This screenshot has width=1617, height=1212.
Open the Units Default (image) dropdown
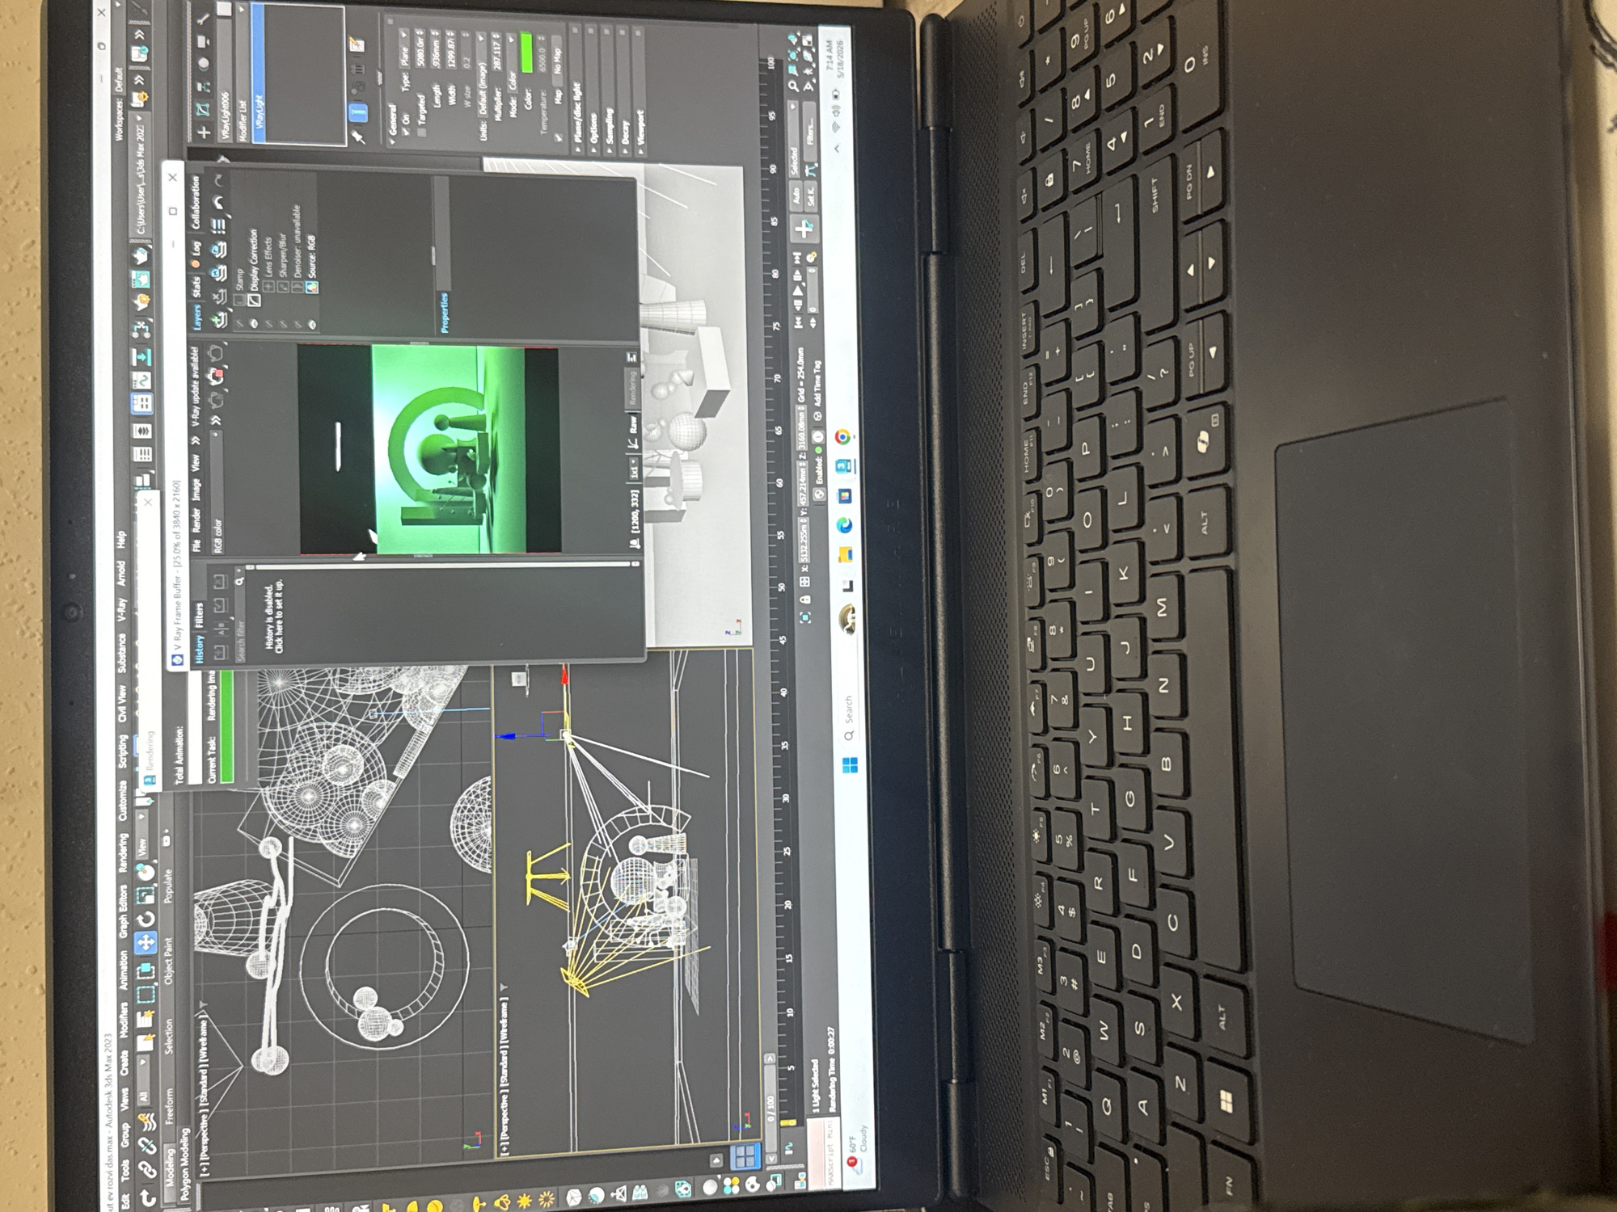[483, 74]
